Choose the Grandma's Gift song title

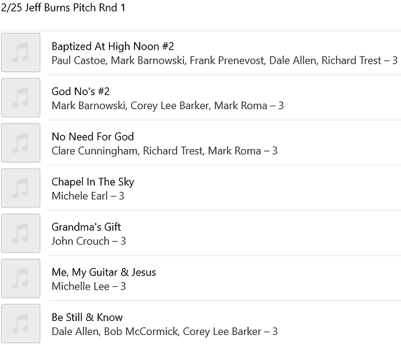[x=86, y=227]
